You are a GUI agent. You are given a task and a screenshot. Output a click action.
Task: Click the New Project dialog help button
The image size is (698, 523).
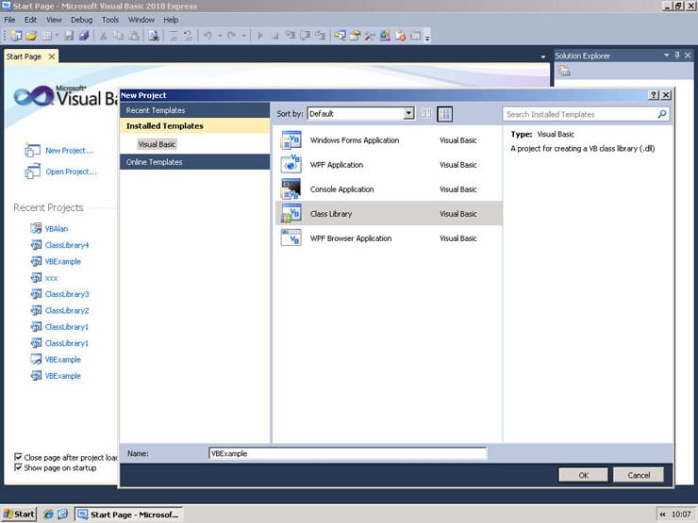pyautogui.click(x=654, y=95)
